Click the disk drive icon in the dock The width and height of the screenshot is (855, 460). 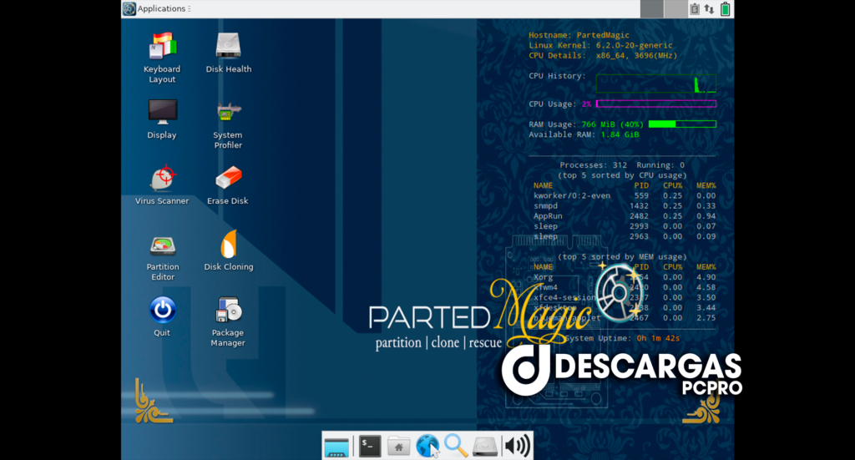pyautogui.click(x=485, y=447)
